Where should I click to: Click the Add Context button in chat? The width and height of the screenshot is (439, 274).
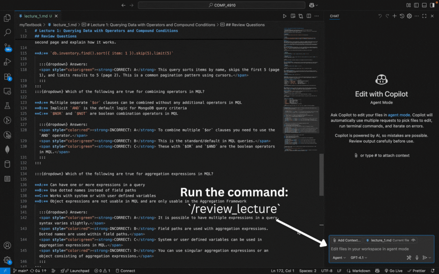tap(347, 240)
